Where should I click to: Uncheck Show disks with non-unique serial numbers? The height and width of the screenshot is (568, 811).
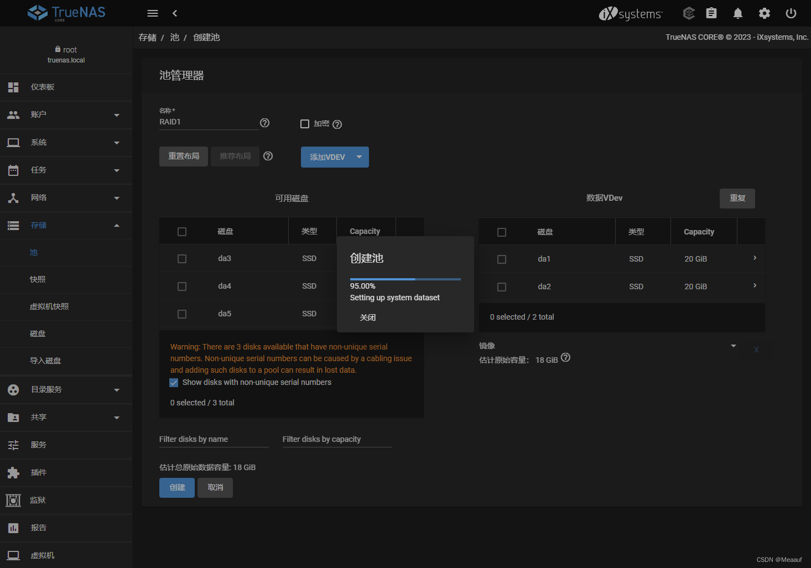(x=174, y=383)
